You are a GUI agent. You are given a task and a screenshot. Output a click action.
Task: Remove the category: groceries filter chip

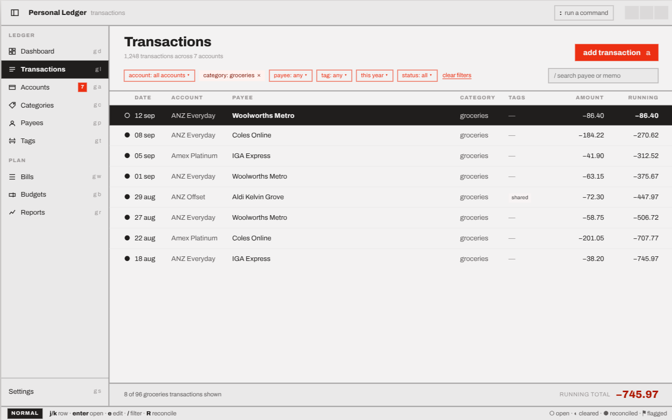pyautogui.click(x=259, y=76)
